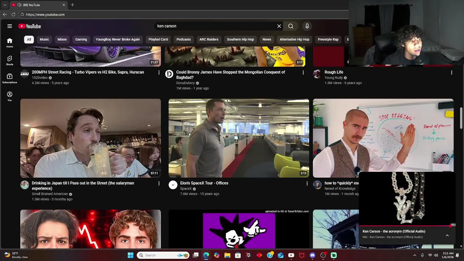The width and height of the screenshot is (464, 261).
Task: Reload the page with refresh icon
Action: 13,14
